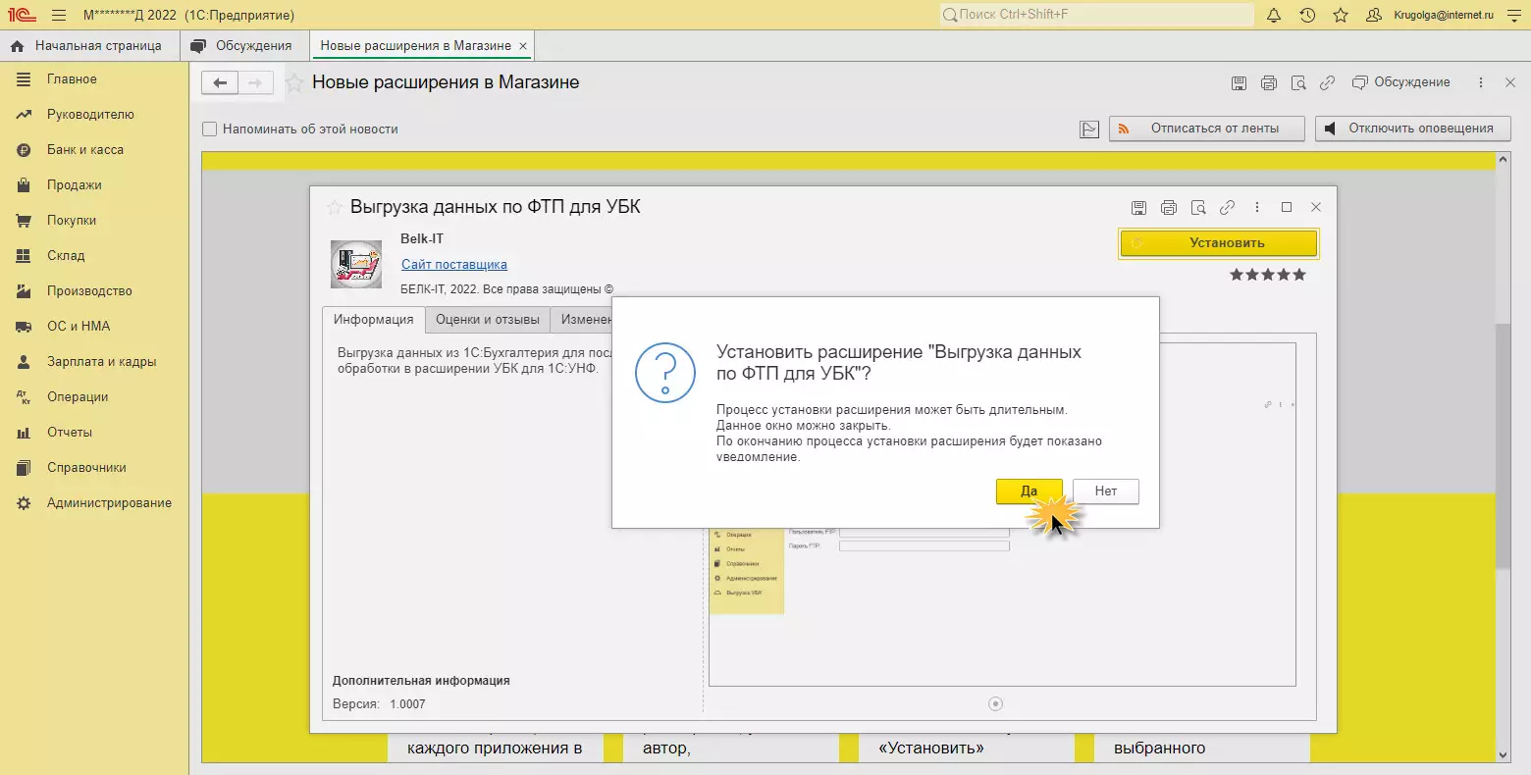Go back with the left arrow button
The height and width of the screenshot is (775, 1531).
tap(220, 83)
